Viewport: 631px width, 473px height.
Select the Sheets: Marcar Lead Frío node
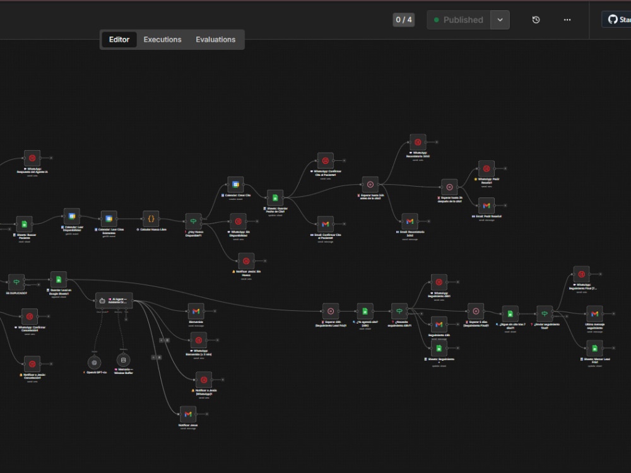click(595, 348)
